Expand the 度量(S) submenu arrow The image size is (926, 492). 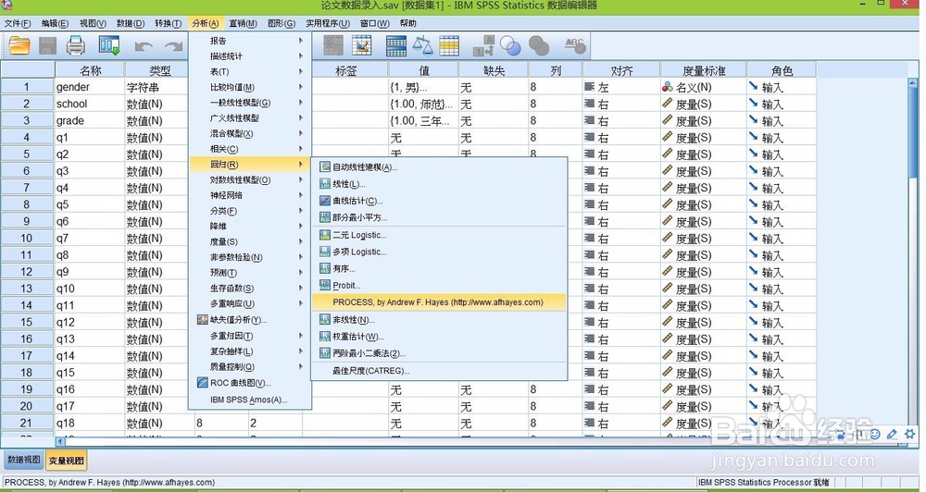point(301,242)
